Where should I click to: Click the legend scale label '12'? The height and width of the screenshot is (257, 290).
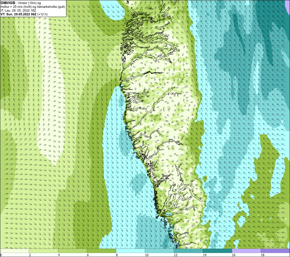pyautogui.click(x=175, y=255)
